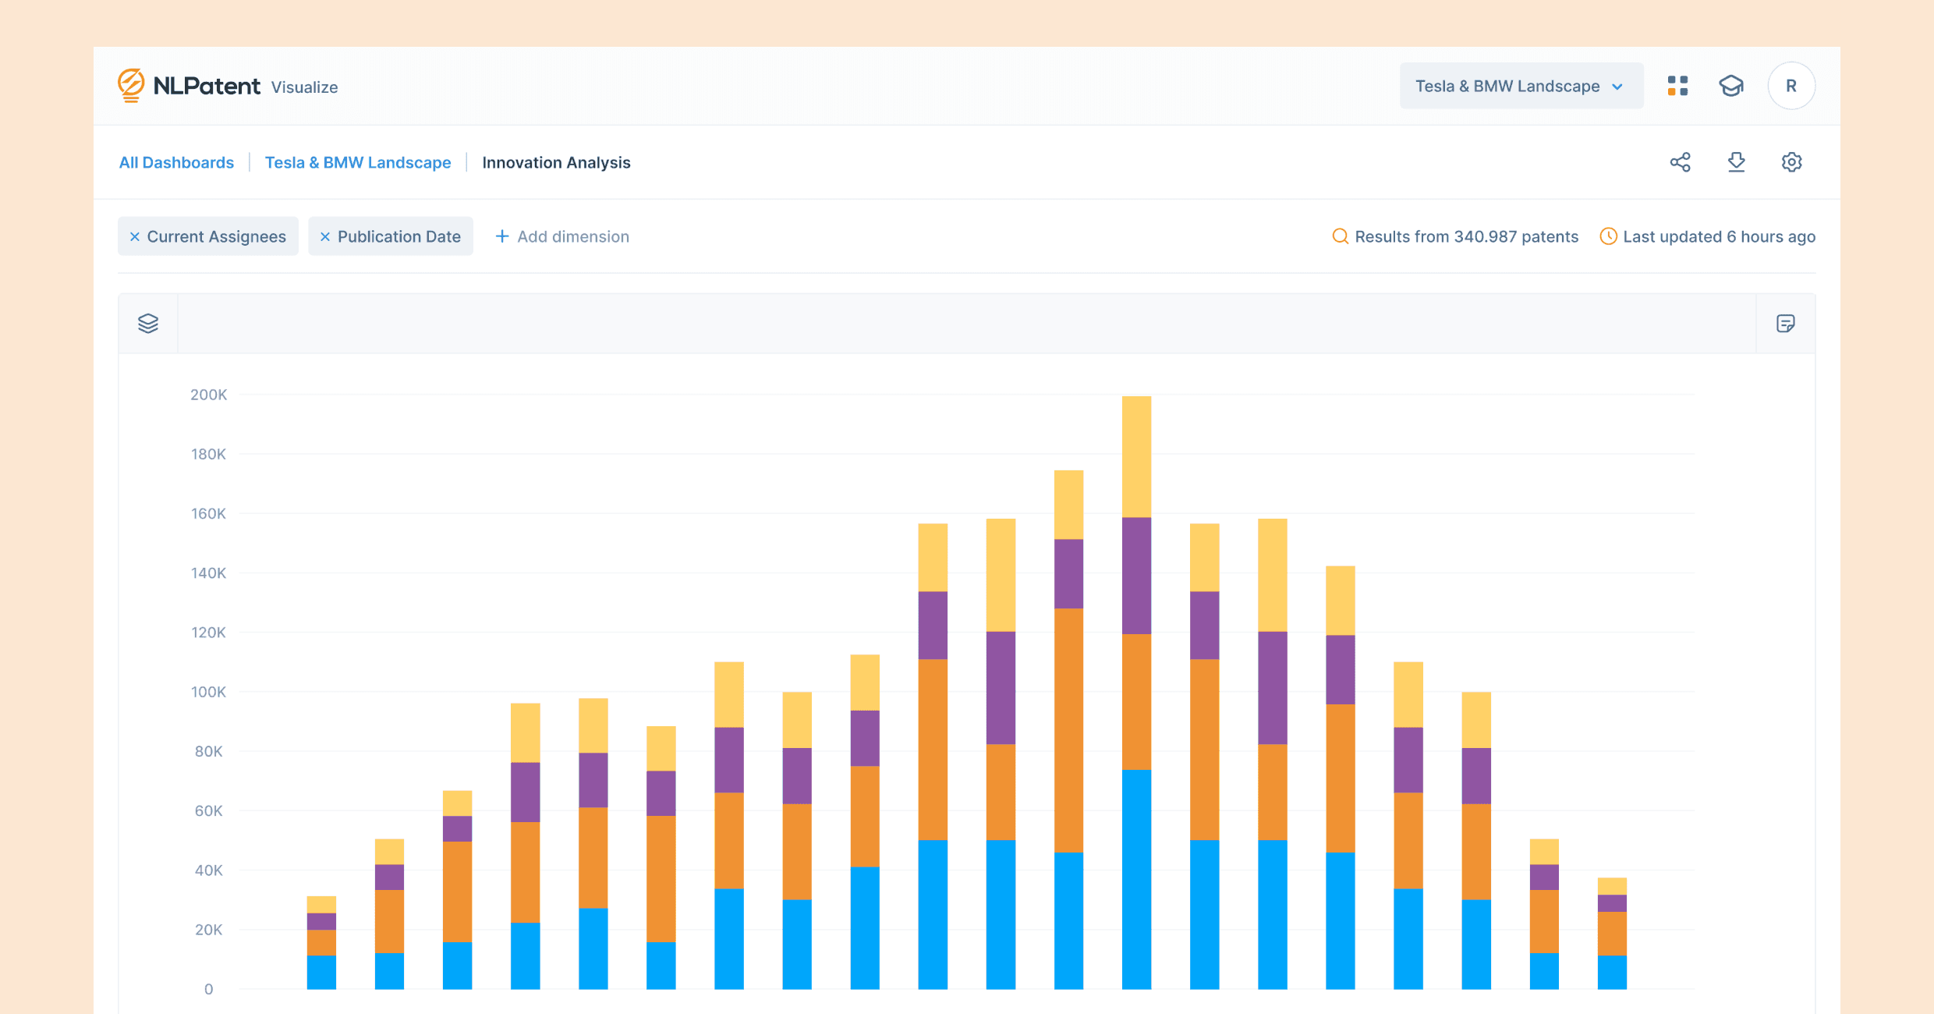This screenshot has width=1934, height=1014.
Task: Open dashboard settings gear icon
Action: [x=1791, y=162]
